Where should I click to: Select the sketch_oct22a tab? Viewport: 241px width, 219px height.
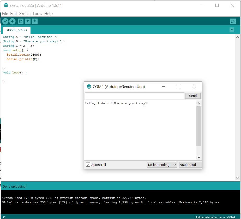[x=17, y=30]
